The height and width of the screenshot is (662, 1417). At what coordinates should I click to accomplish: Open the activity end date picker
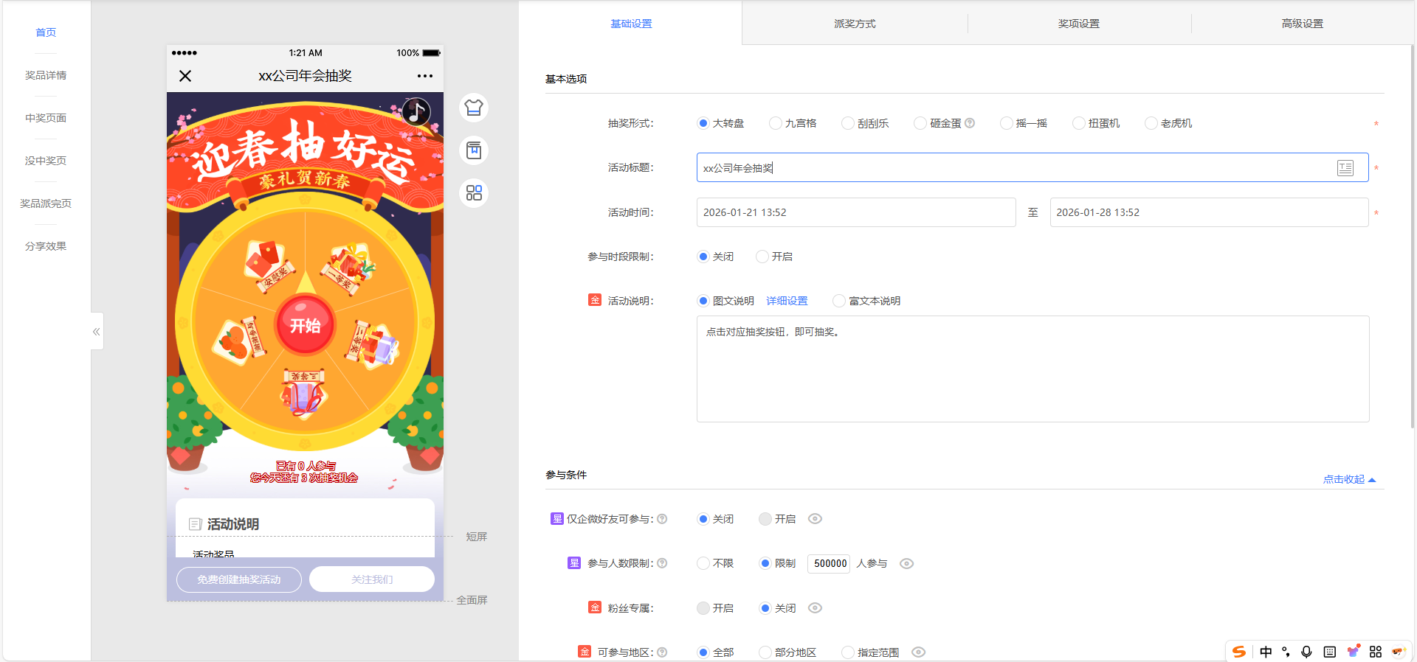pyautogui.click(x=1209, y=212)
